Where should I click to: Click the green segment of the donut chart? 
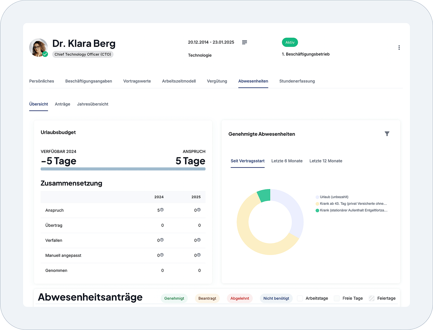point(264,195)
